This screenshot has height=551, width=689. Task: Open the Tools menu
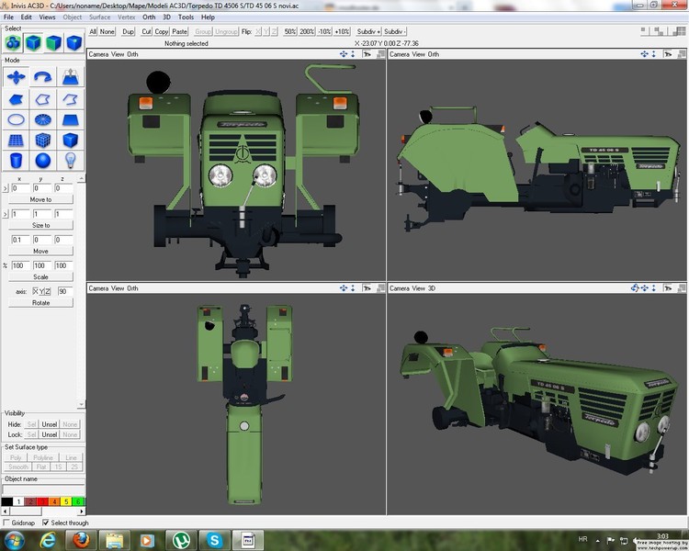tap(186, 17)
